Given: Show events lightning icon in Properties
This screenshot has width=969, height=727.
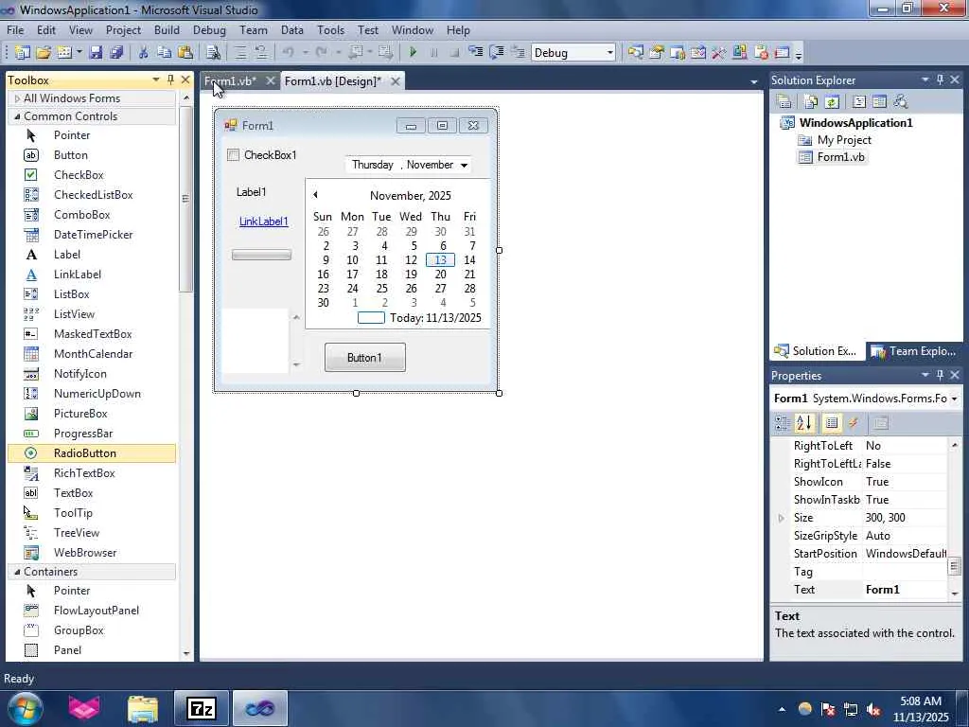Looking at the screenshot, I should point(854,423).
